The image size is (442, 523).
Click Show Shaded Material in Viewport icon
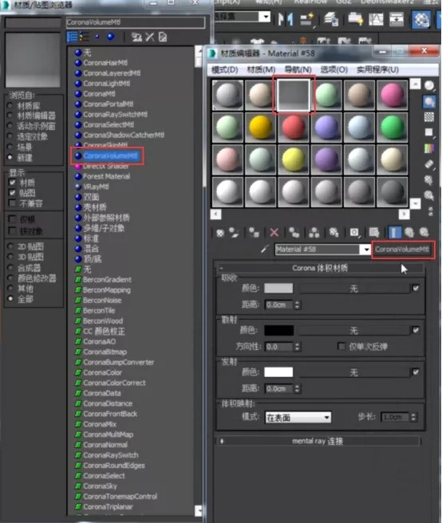tap(374, 233)
